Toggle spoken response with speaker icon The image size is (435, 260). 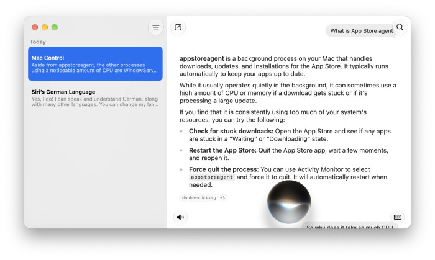pos(180,217)
